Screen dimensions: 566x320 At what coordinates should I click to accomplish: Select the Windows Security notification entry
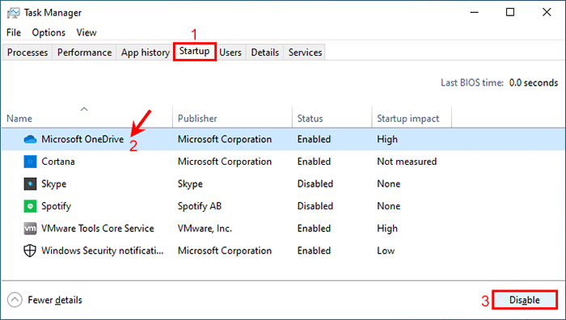tap(103, 251)
